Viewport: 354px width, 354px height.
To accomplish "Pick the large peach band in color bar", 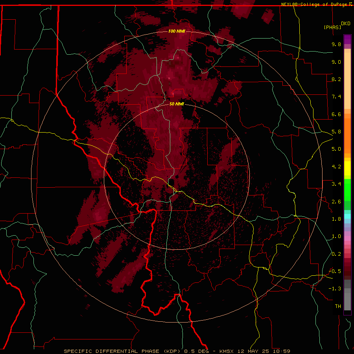I will pos(347,81).
